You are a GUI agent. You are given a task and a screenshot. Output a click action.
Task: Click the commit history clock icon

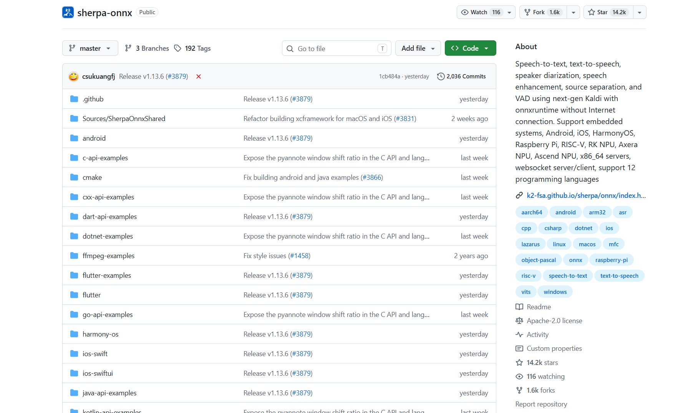tap(441, 76)
